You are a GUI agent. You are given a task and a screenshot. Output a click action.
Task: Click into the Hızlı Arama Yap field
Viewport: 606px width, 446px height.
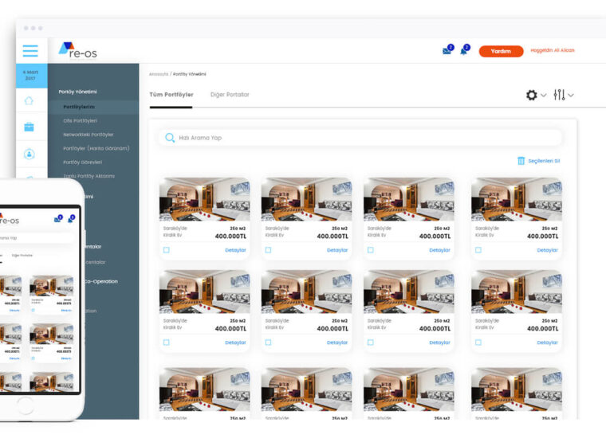(x=359, y=138)
